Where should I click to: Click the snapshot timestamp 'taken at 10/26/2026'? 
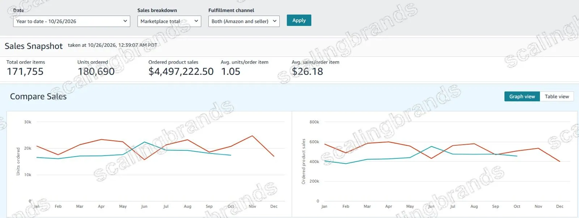[x=113, y=45]
